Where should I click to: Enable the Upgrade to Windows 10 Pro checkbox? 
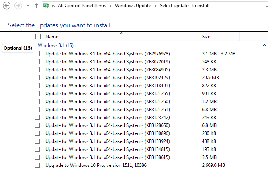tap(37, 165)
